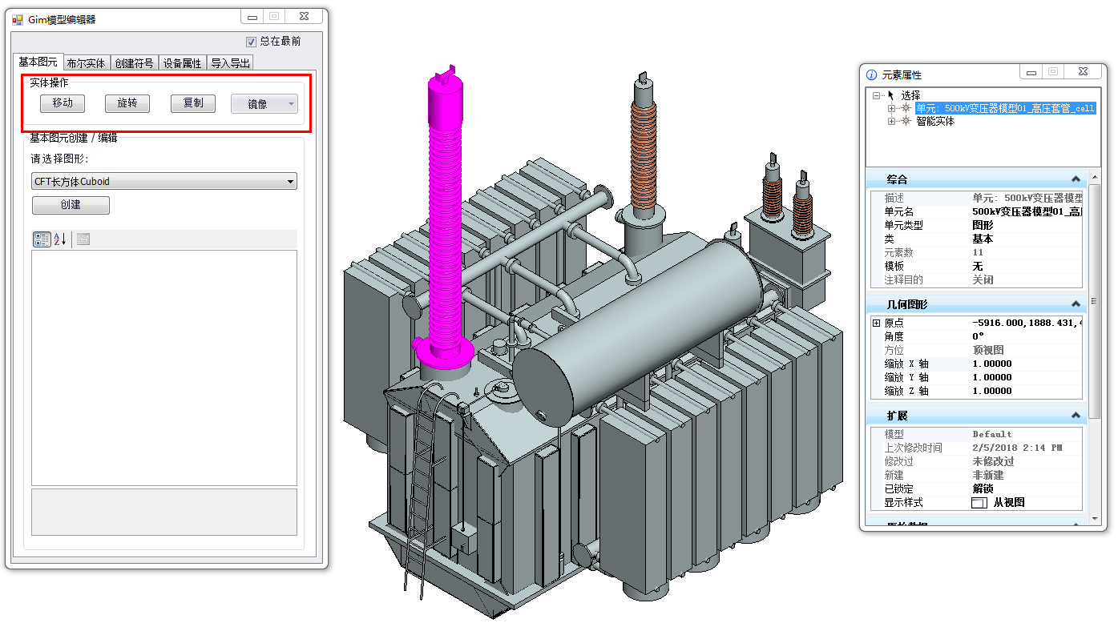Click the Gim模型编辑器 window app icon
1118x623 pixels.
18,19
